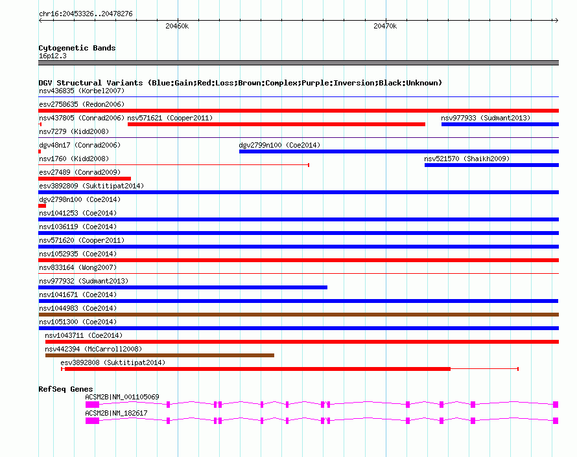This screenshot has width=577, height=457.
Task: Click the DGV Structural Variants track title
Action: pyautogui.click(x=241, y=83)
